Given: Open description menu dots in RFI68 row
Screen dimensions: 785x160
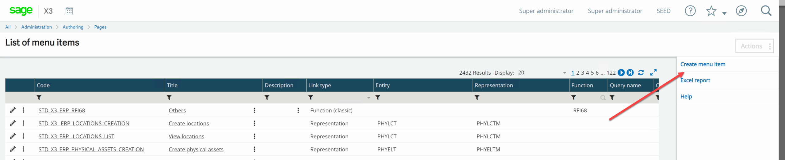Looking at the screenshot, I should (x=298, y=110).
